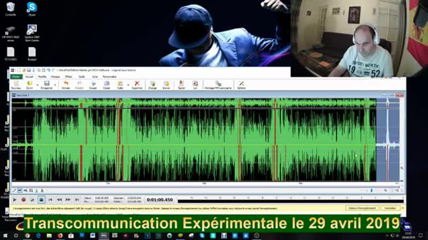Select the Couper (cut) tool

pyautogui.click(x=93, y=84)
